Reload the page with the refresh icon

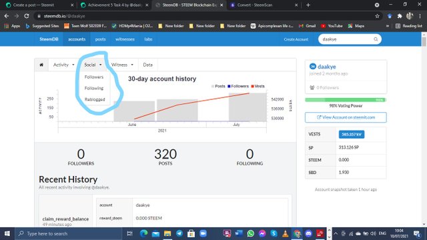coord(27,16)
